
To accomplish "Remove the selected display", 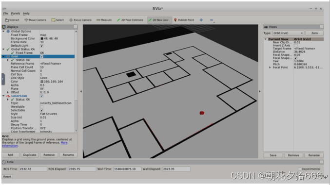I will (x=49, y=155).
